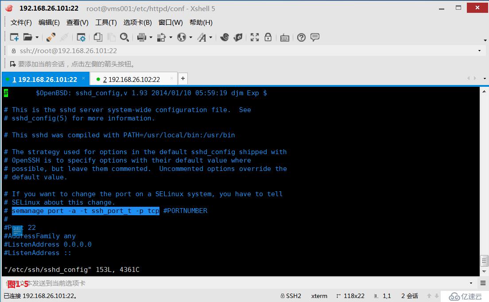Click terminal scrollbar down arrow
Viewport: 489px width, 302px height.
click(484, 271)
